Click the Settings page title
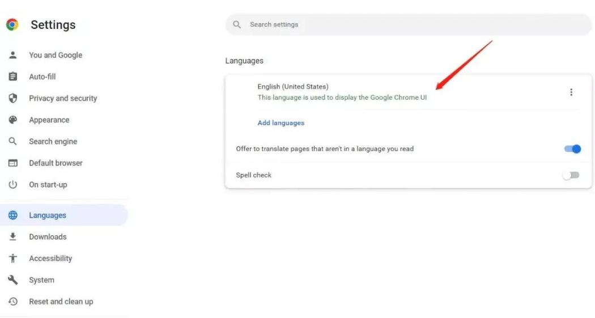 point(53,25)
